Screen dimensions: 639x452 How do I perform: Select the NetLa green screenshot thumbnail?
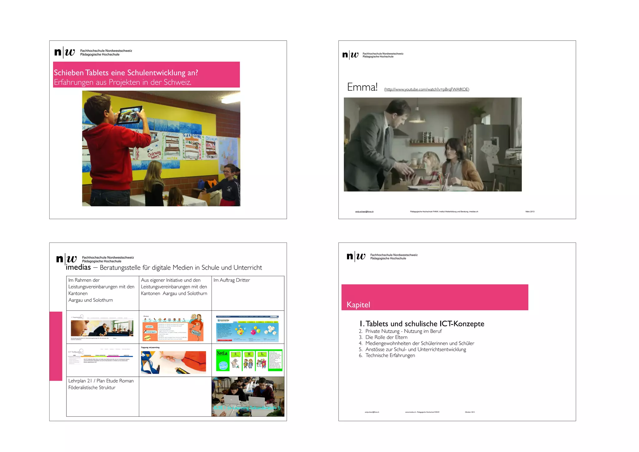coord(249,360)
